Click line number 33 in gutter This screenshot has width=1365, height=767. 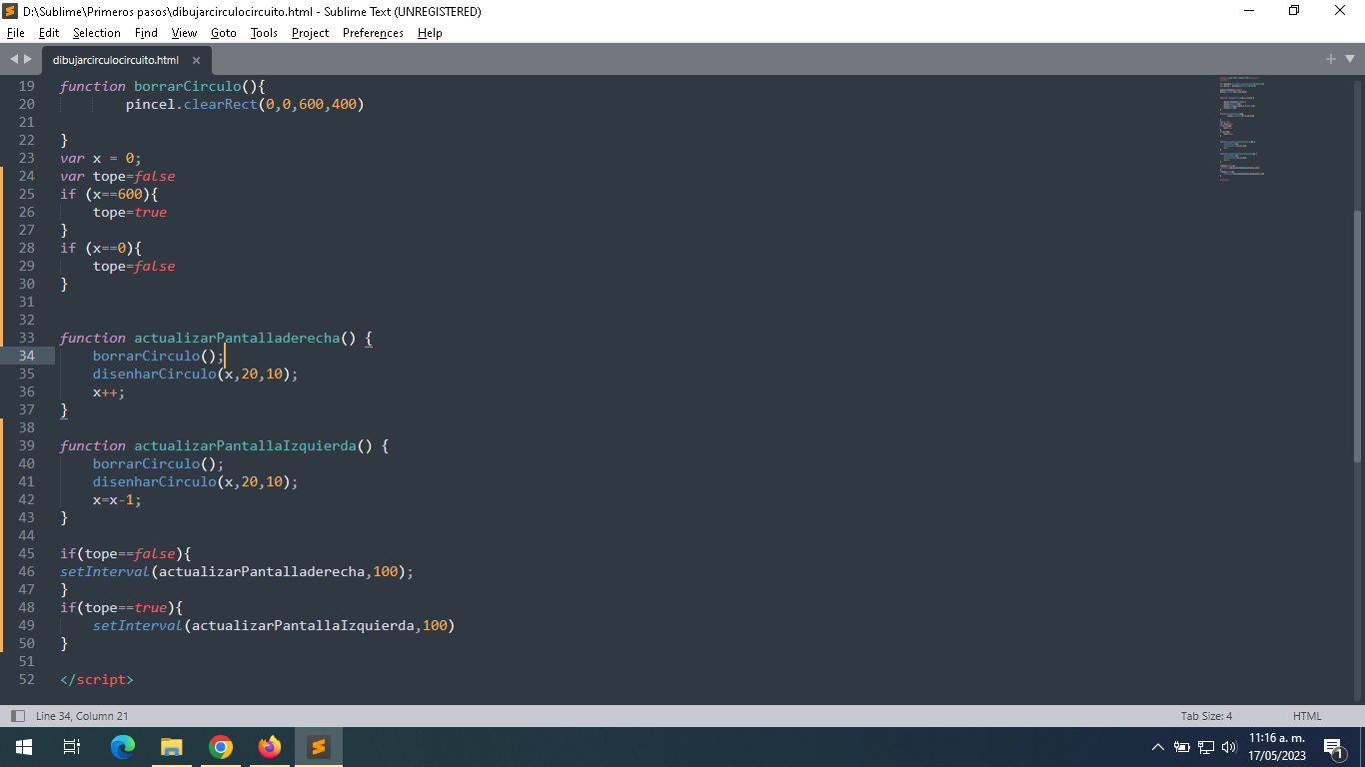(x=26, y=338)
